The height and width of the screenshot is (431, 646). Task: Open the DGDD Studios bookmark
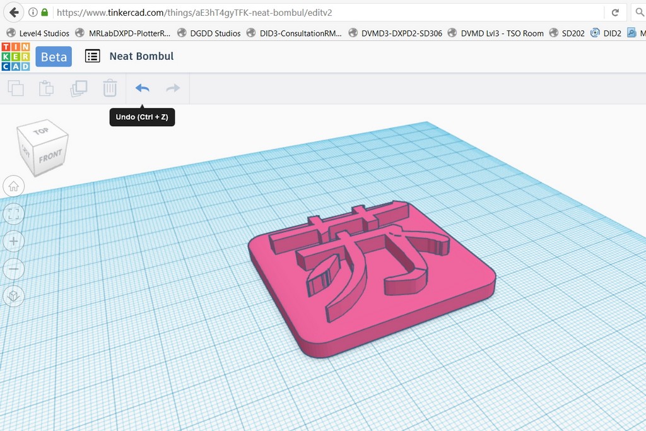(209, 33)
